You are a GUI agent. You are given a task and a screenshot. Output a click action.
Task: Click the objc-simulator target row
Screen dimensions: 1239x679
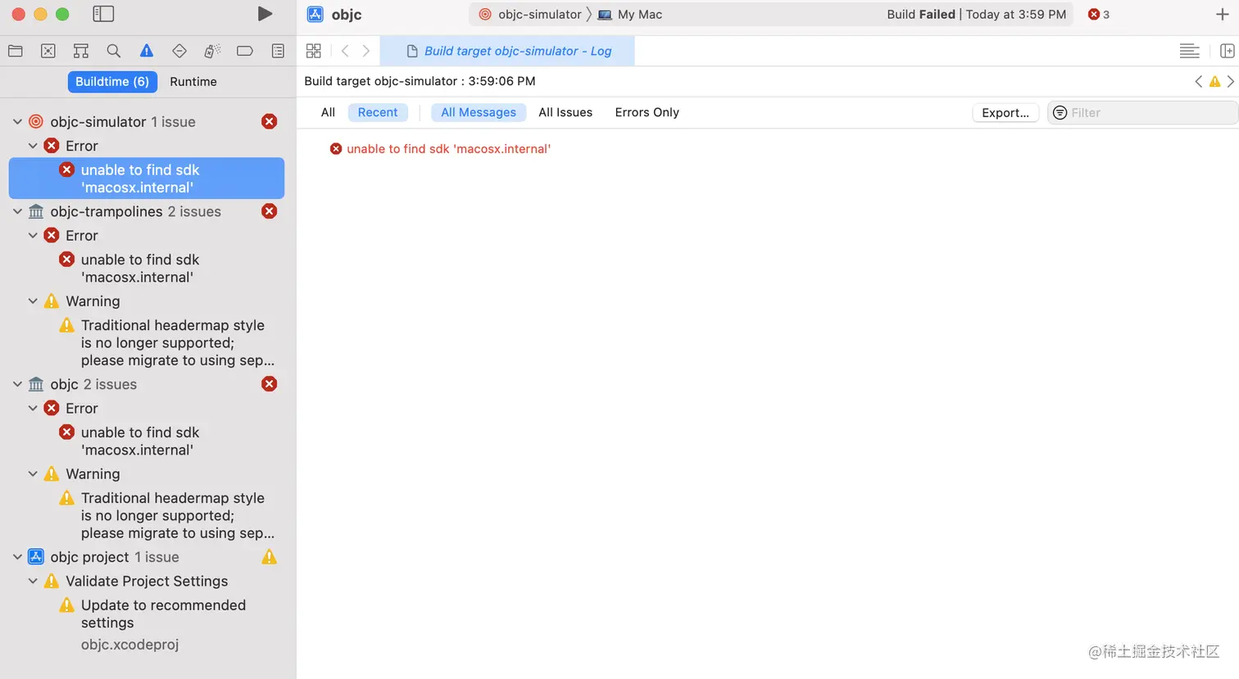[x=147, y=121]
